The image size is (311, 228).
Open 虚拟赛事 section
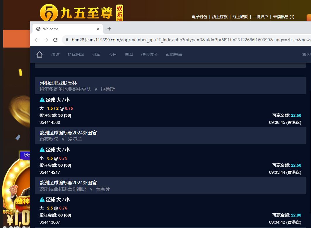(174, 55)
